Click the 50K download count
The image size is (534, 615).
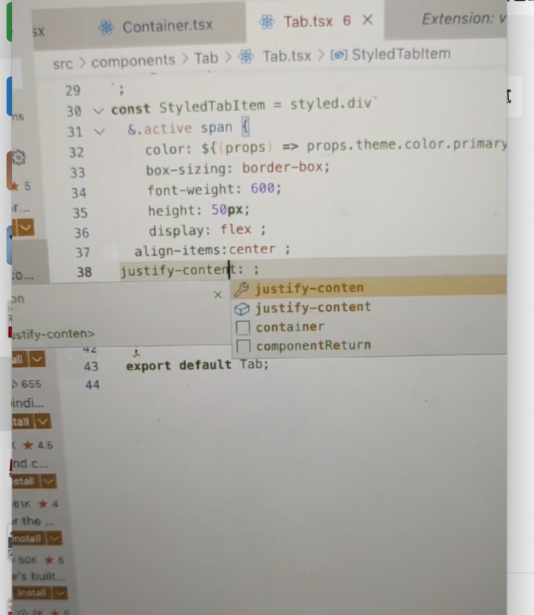click(x=27, y=560)
